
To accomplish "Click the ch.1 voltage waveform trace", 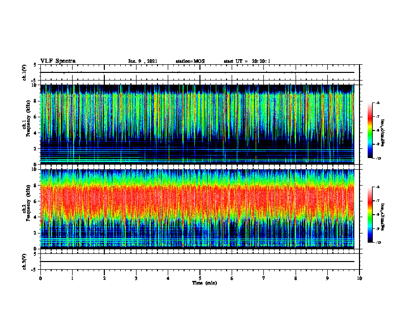I will tap(197, 72).
